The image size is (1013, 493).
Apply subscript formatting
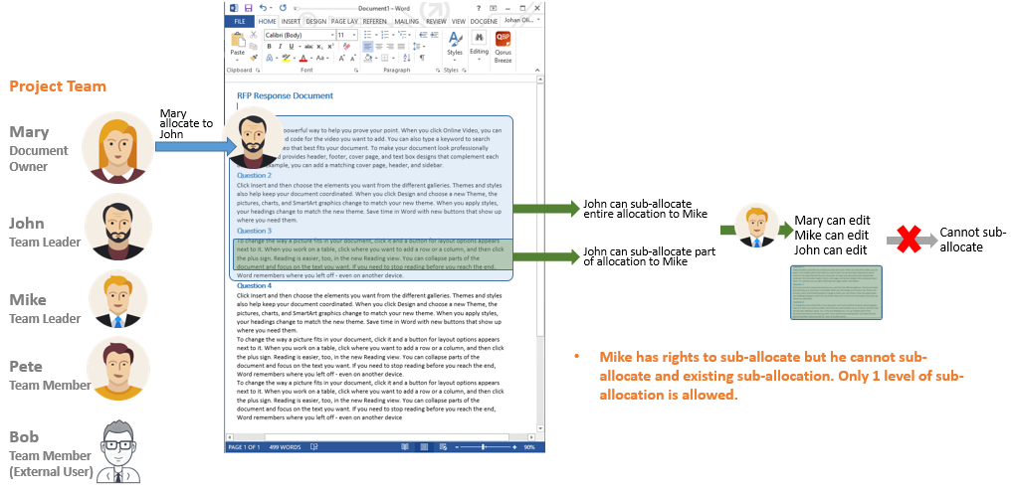319,47
